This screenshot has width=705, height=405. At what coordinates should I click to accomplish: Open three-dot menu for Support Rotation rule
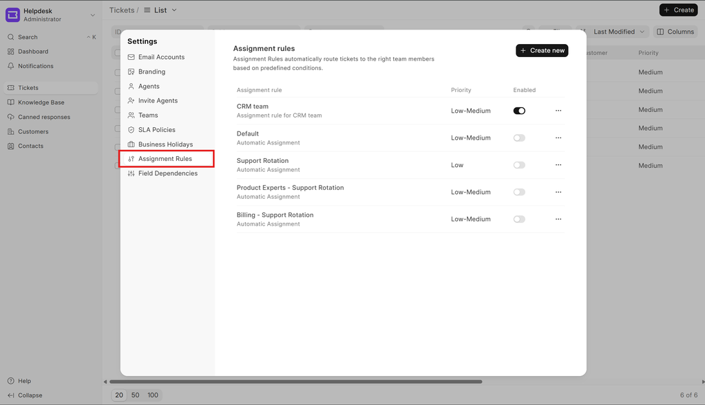tap(558, 165)
